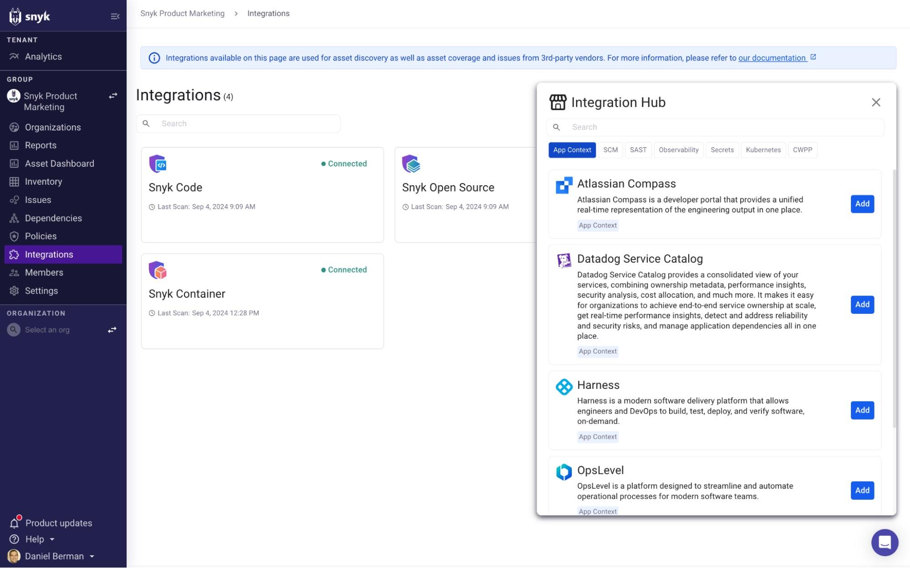Go to Snyk Product Marketing breadcrumb
Viewport: 910px width, 568px height.
point(182,14)
